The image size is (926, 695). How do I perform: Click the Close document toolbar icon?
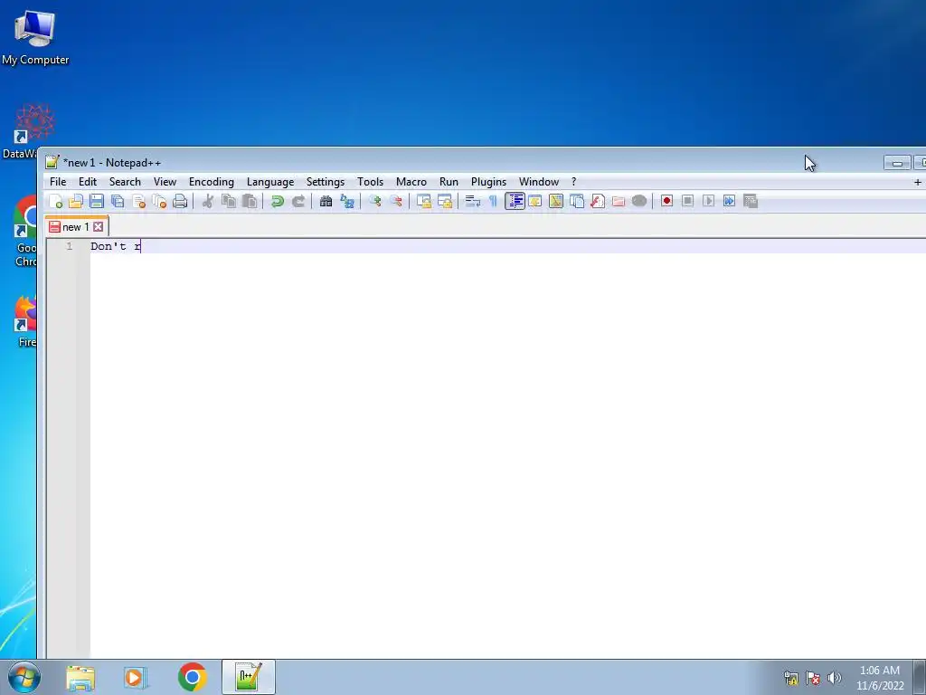coord(138,201)
